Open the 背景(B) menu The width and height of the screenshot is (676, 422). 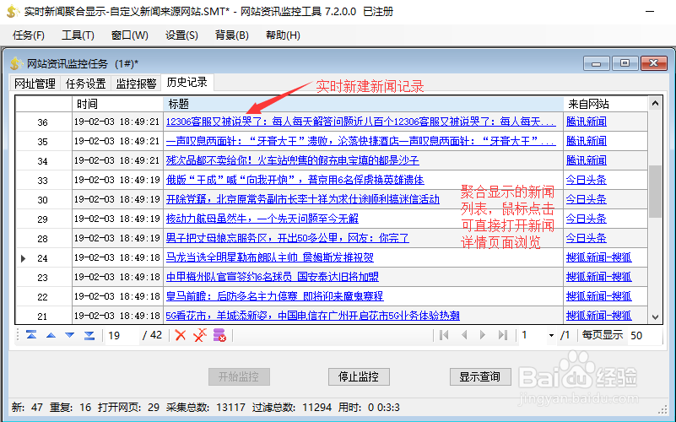coord(232,35)
